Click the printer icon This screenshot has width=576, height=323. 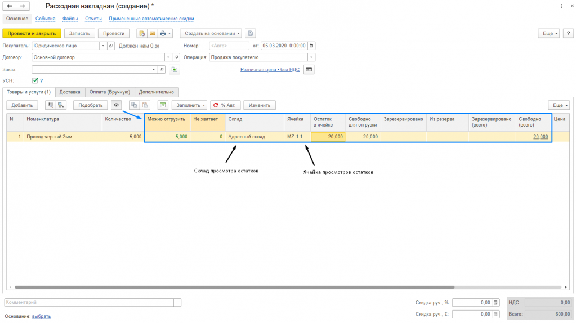click(x=163, y=33)
